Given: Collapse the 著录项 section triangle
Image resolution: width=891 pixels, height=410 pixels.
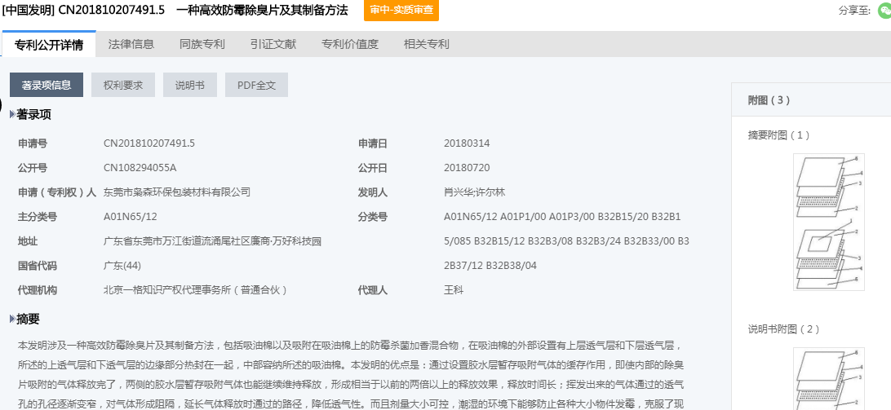Looking at the screenshot, I should (x=12, y=115).
